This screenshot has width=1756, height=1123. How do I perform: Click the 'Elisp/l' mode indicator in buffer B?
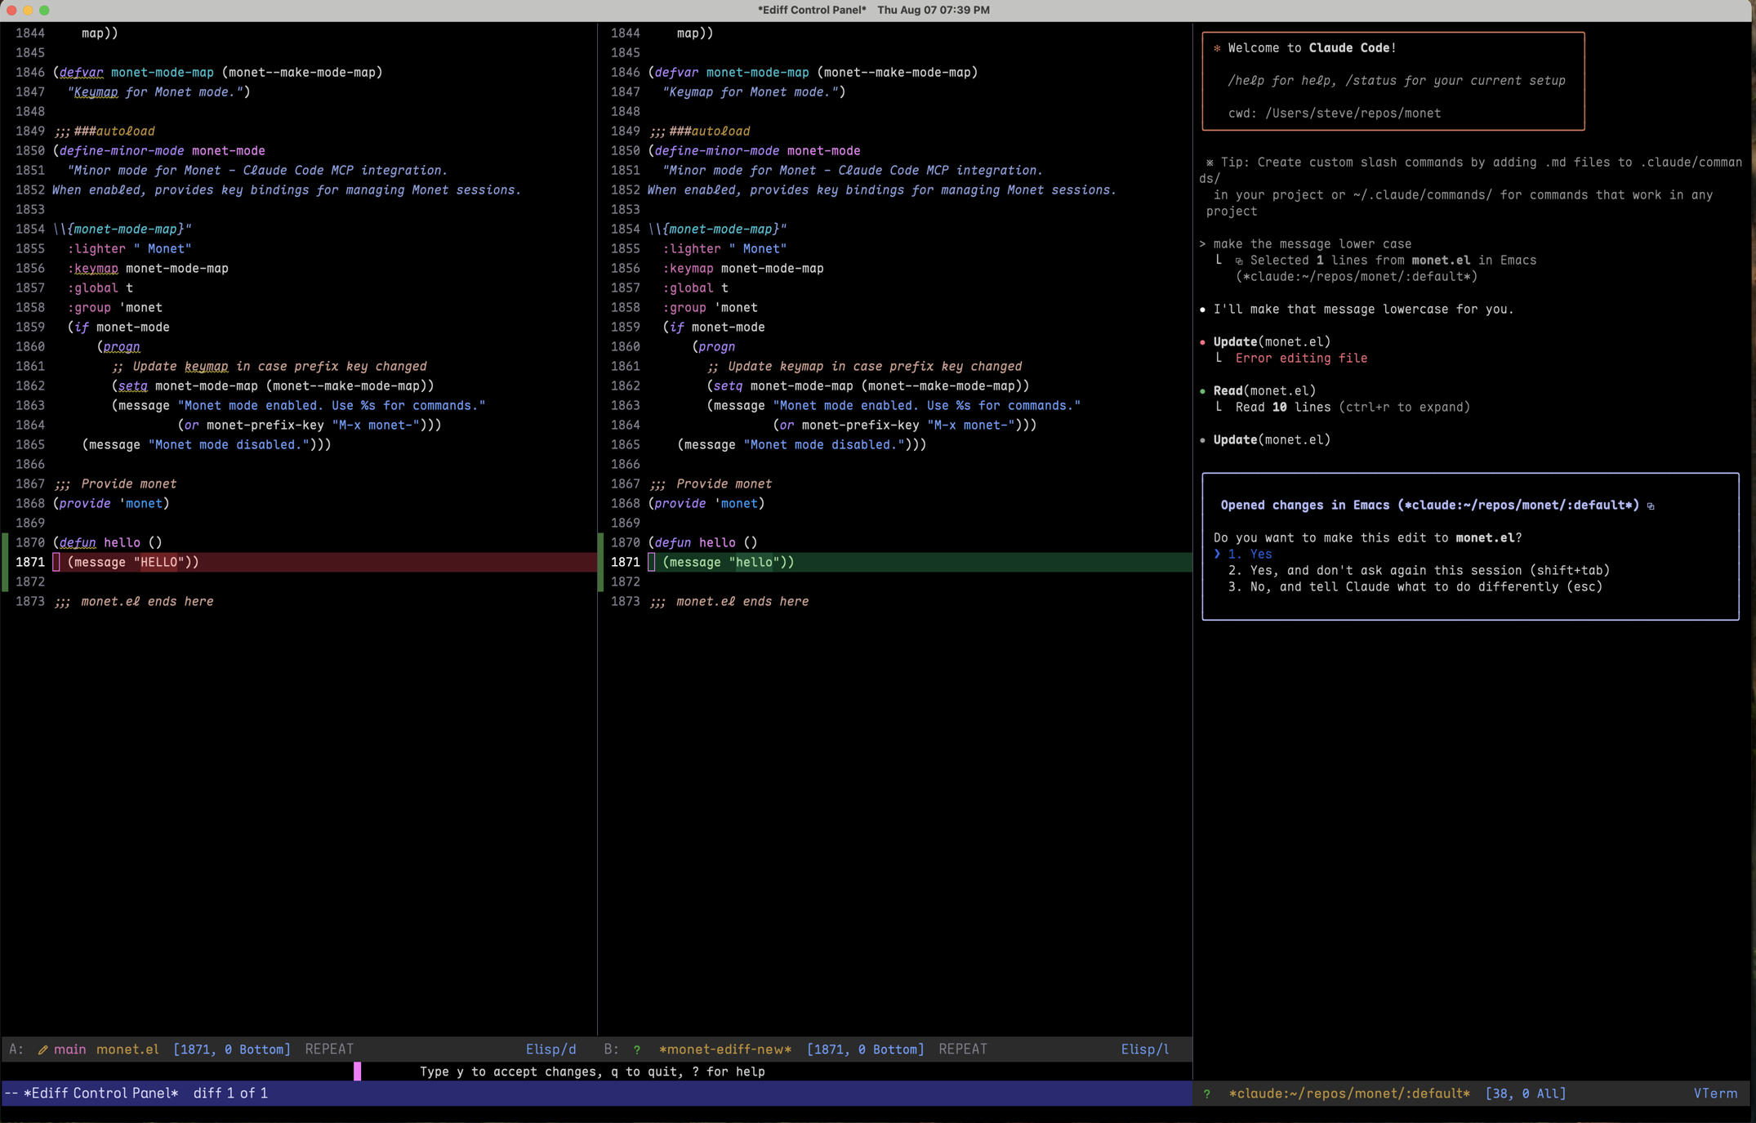pyautogui.click(x=1144, y=1049)
